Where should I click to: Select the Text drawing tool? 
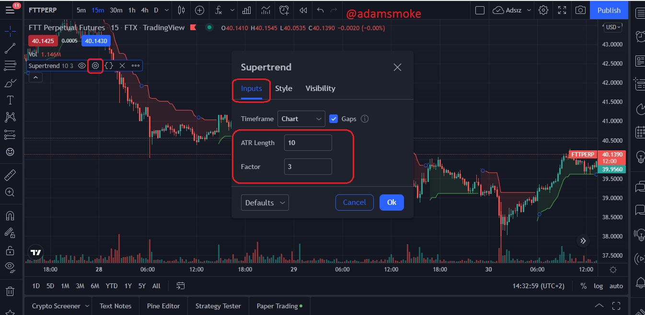tap(10, 100)
